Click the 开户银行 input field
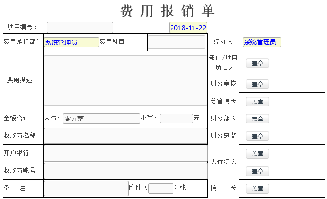The height and width of the screenshot is (199, 327). [125, 153]
